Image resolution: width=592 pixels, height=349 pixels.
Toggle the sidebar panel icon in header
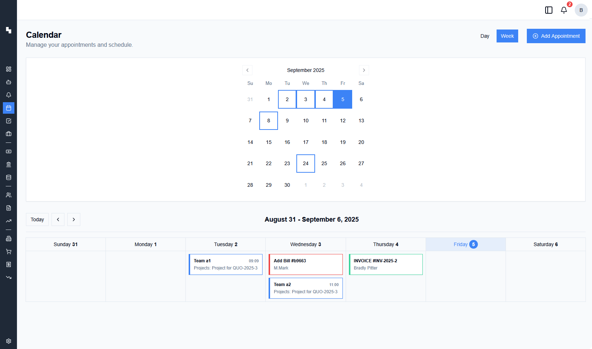pos(549,10)
